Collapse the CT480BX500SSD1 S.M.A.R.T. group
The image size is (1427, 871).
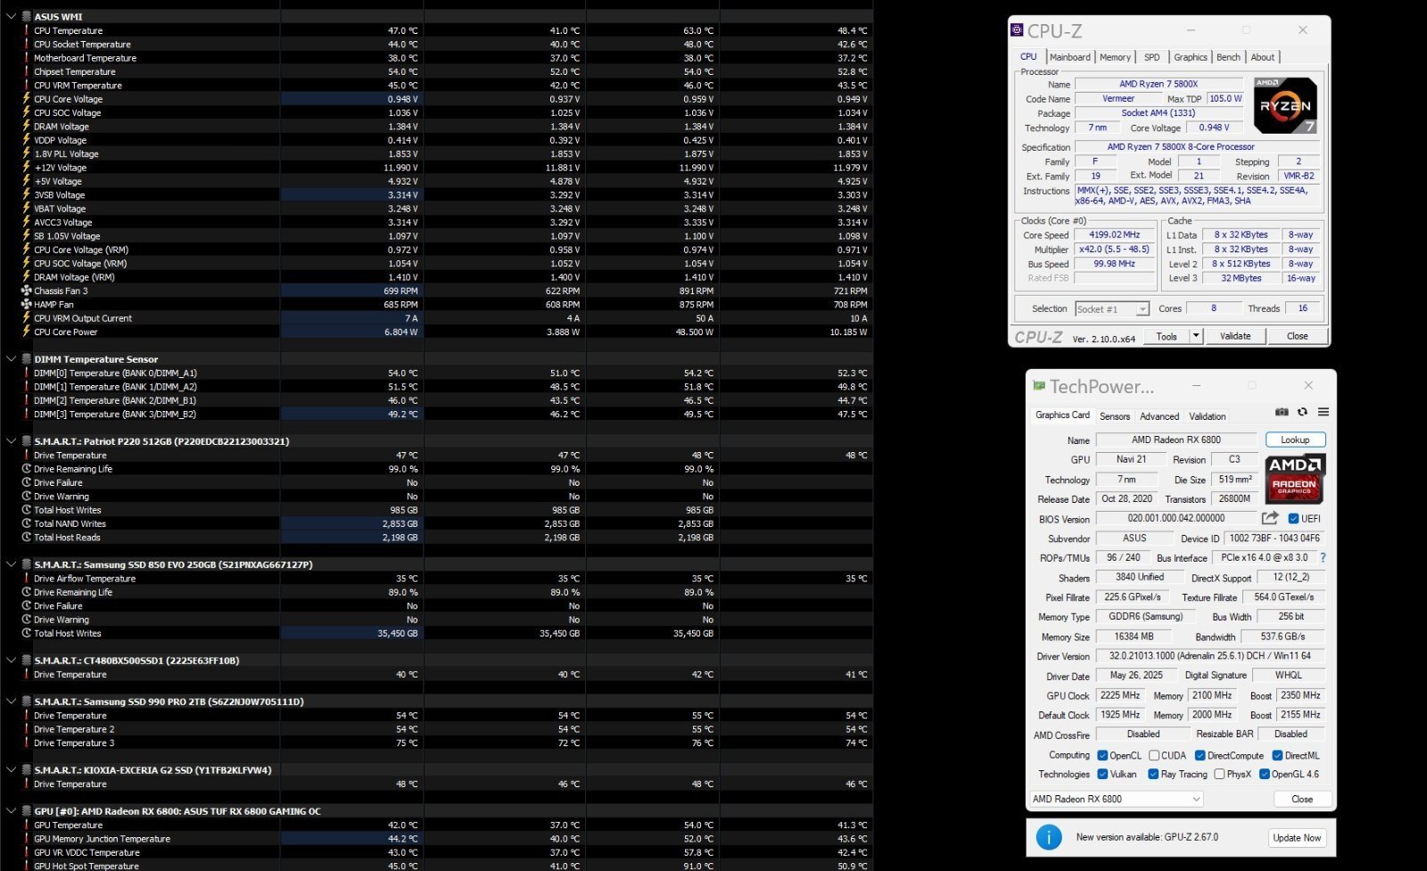pos(11,661)
